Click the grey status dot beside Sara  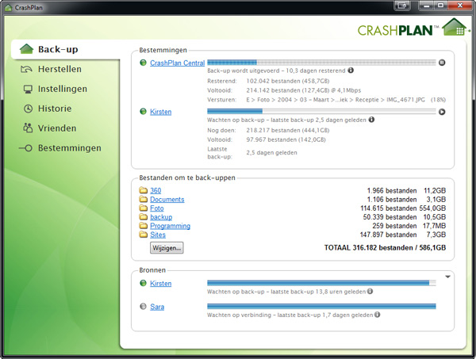(143, 307)
